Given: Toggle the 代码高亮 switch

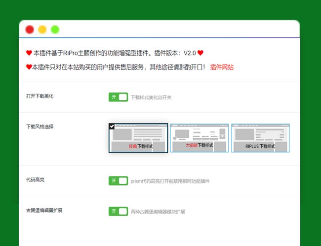Looking at the screenshot, I should pyautogui.click(x=118, y=181).
